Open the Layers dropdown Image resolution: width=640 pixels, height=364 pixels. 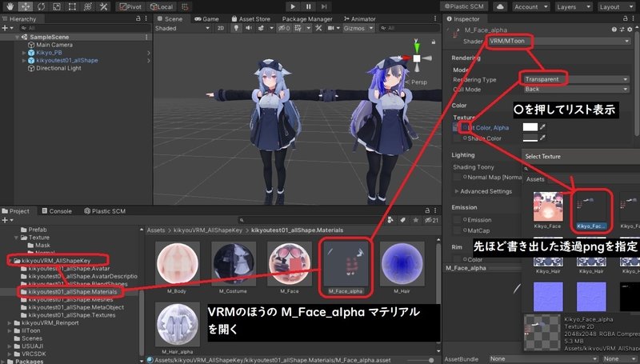pos(574,6)
